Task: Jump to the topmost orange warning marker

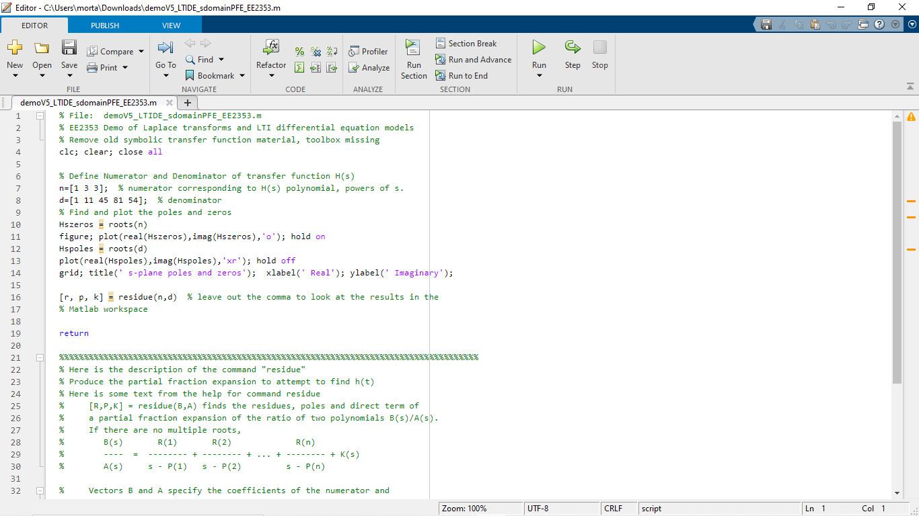Action: tap(912, 201)
